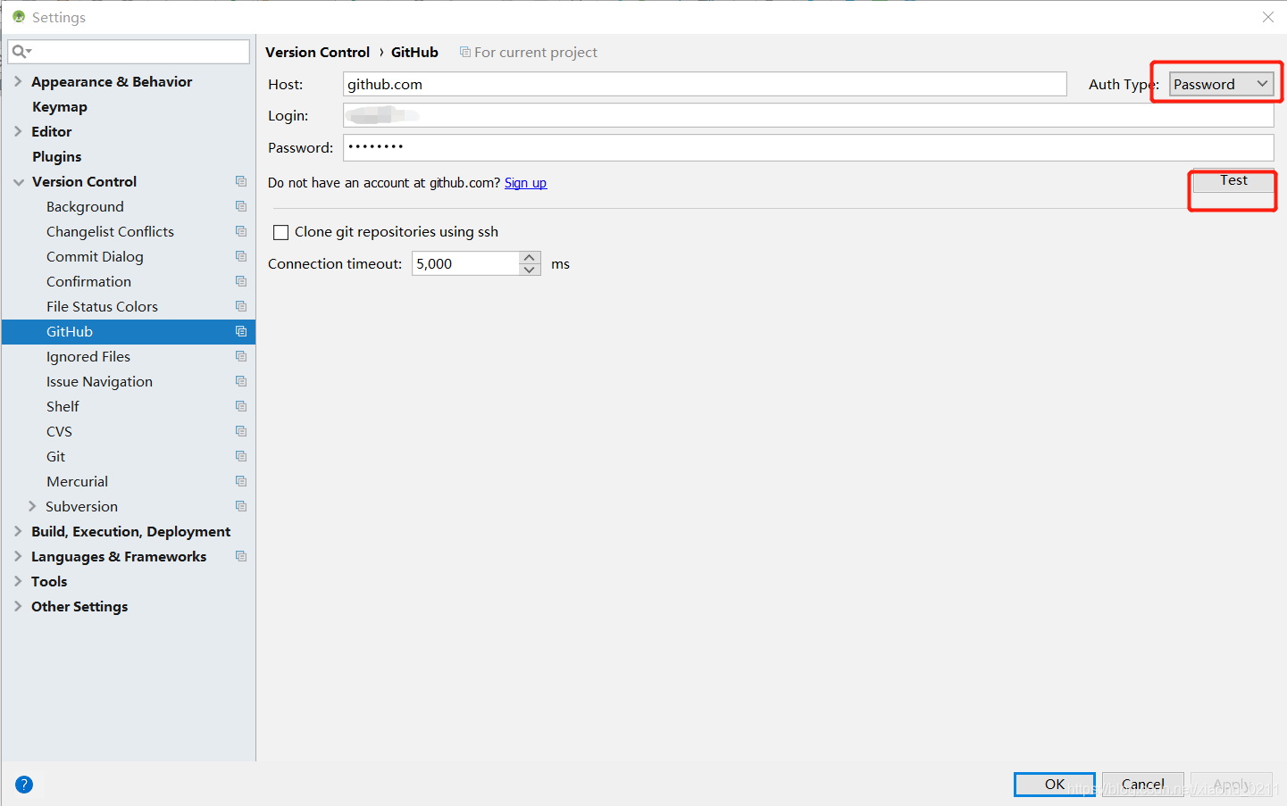1287x806 pixels.
Task: Open Issue Navigation settings
Action: 99,381
